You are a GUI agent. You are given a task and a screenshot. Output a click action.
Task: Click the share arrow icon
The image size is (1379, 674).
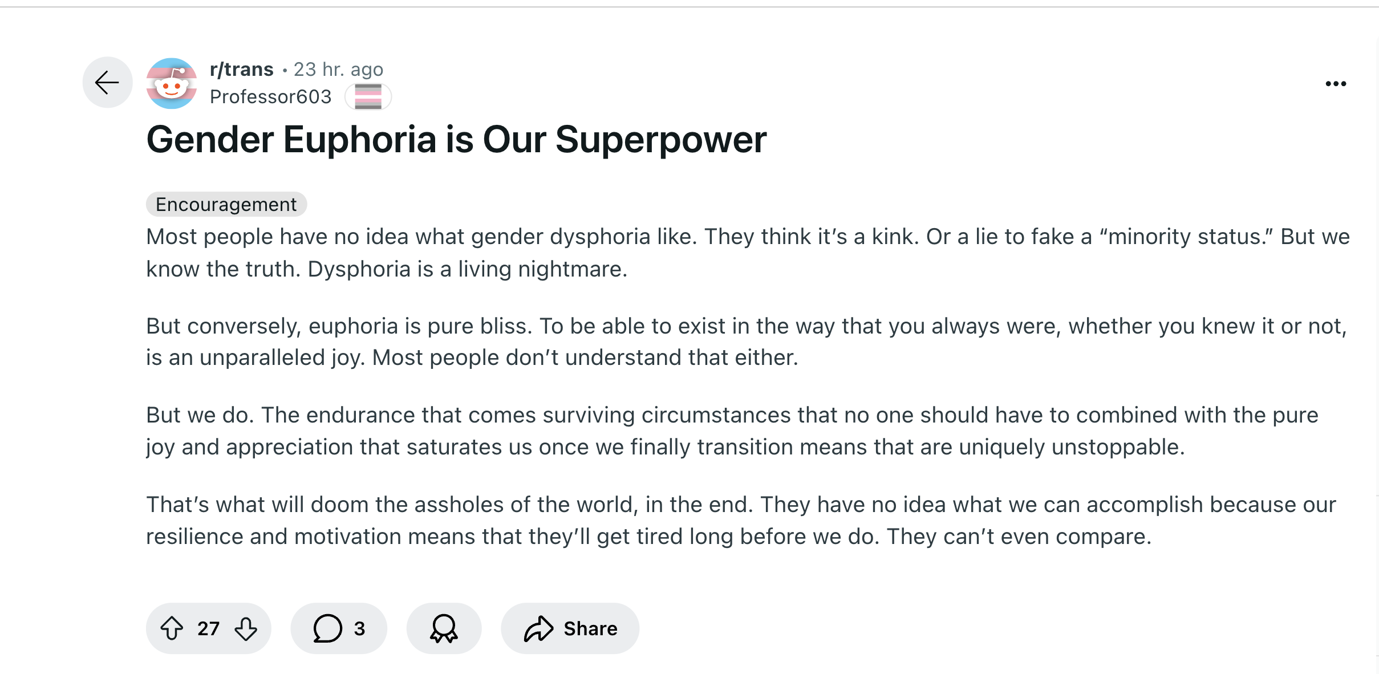pos(538,628)
